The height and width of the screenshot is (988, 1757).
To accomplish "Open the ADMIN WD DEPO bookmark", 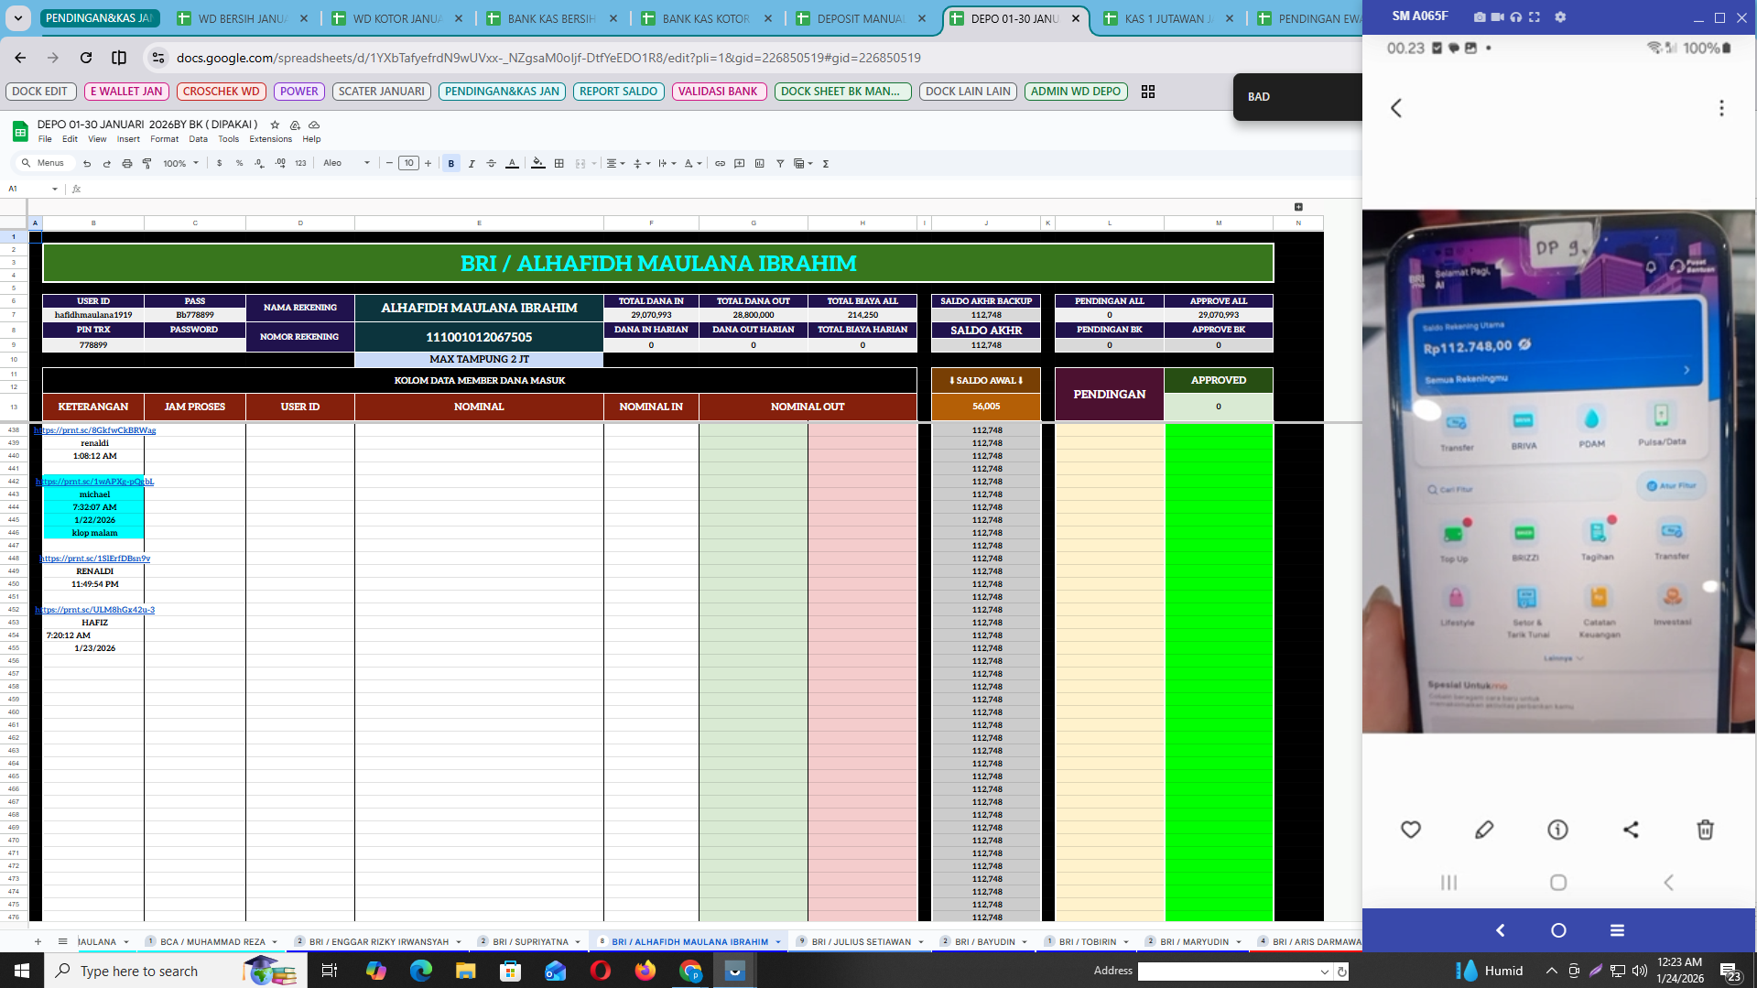I will pos(1075,92).
